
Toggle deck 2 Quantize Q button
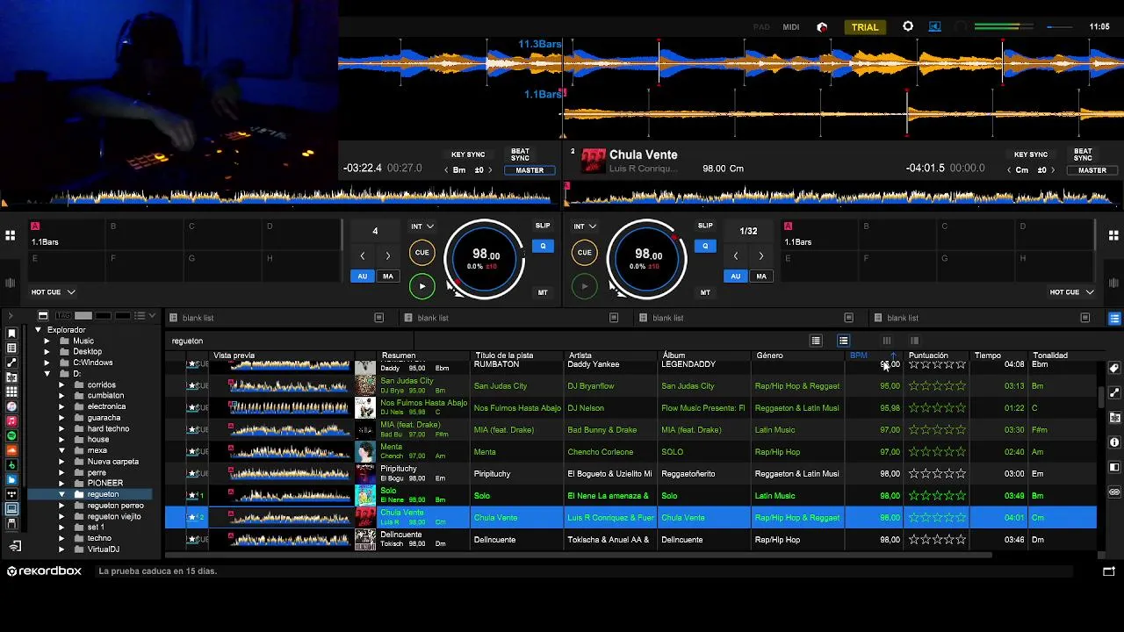tap(705, 246)
